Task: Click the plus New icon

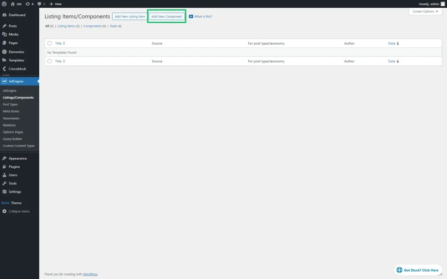Action: [52, 4]
